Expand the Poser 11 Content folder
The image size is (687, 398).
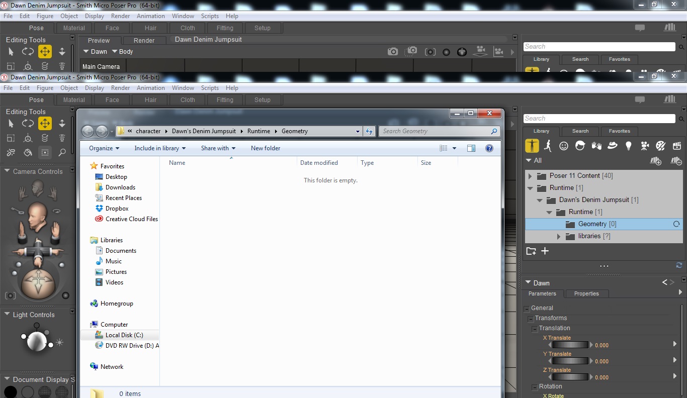point(530,176)
